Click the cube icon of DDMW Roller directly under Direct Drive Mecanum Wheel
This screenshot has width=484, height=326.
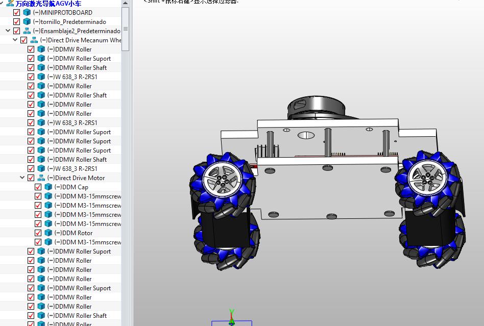tap(41, 49)
